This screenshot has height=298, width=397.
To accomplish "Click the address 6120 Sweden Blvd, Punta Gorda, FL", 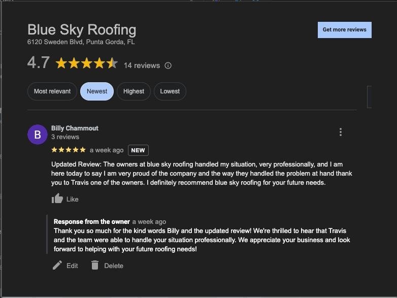I will [81, 42].
